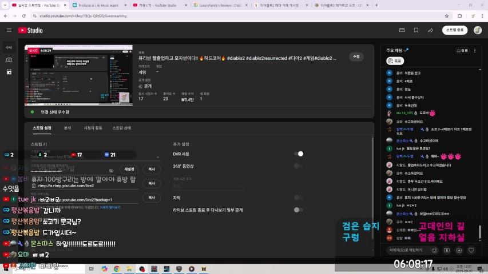Open the 주요 채팅 chat mode selector
488x274 pixels.
click(398, 50)
